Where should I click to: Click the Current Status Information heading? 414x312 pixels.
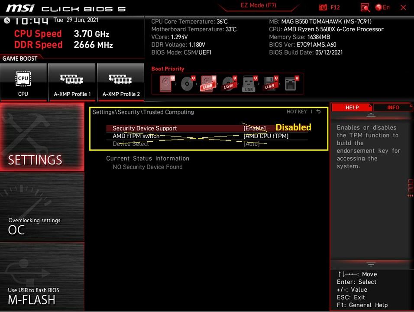click(148, 159)
